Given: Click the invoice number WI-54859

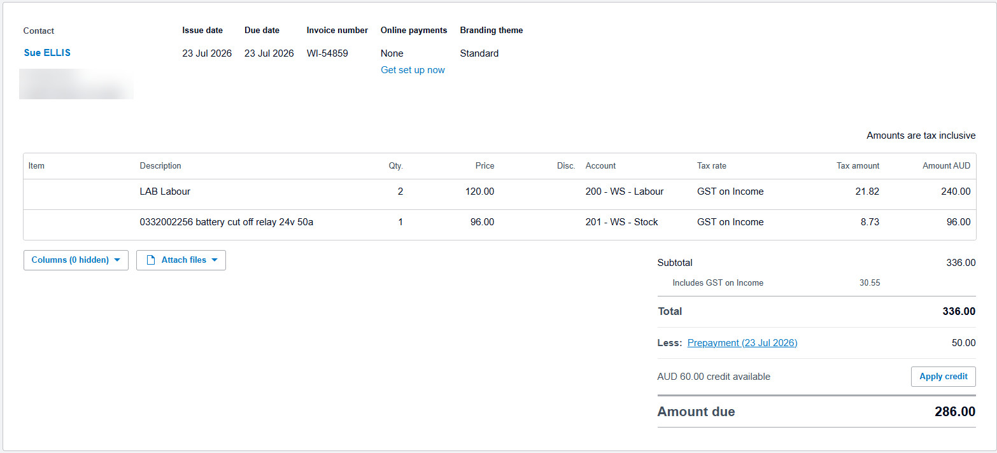Looking at the screenshot, I should coord(327,53).
